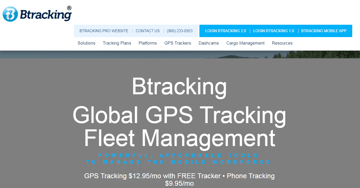This screenshot has width=360, height=188.
Task: Open the GPS Trackers menu
Action: (x=178, y=43)
